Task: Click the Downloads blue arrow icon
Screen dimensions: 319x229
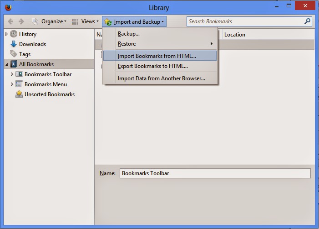Action: 14,44
